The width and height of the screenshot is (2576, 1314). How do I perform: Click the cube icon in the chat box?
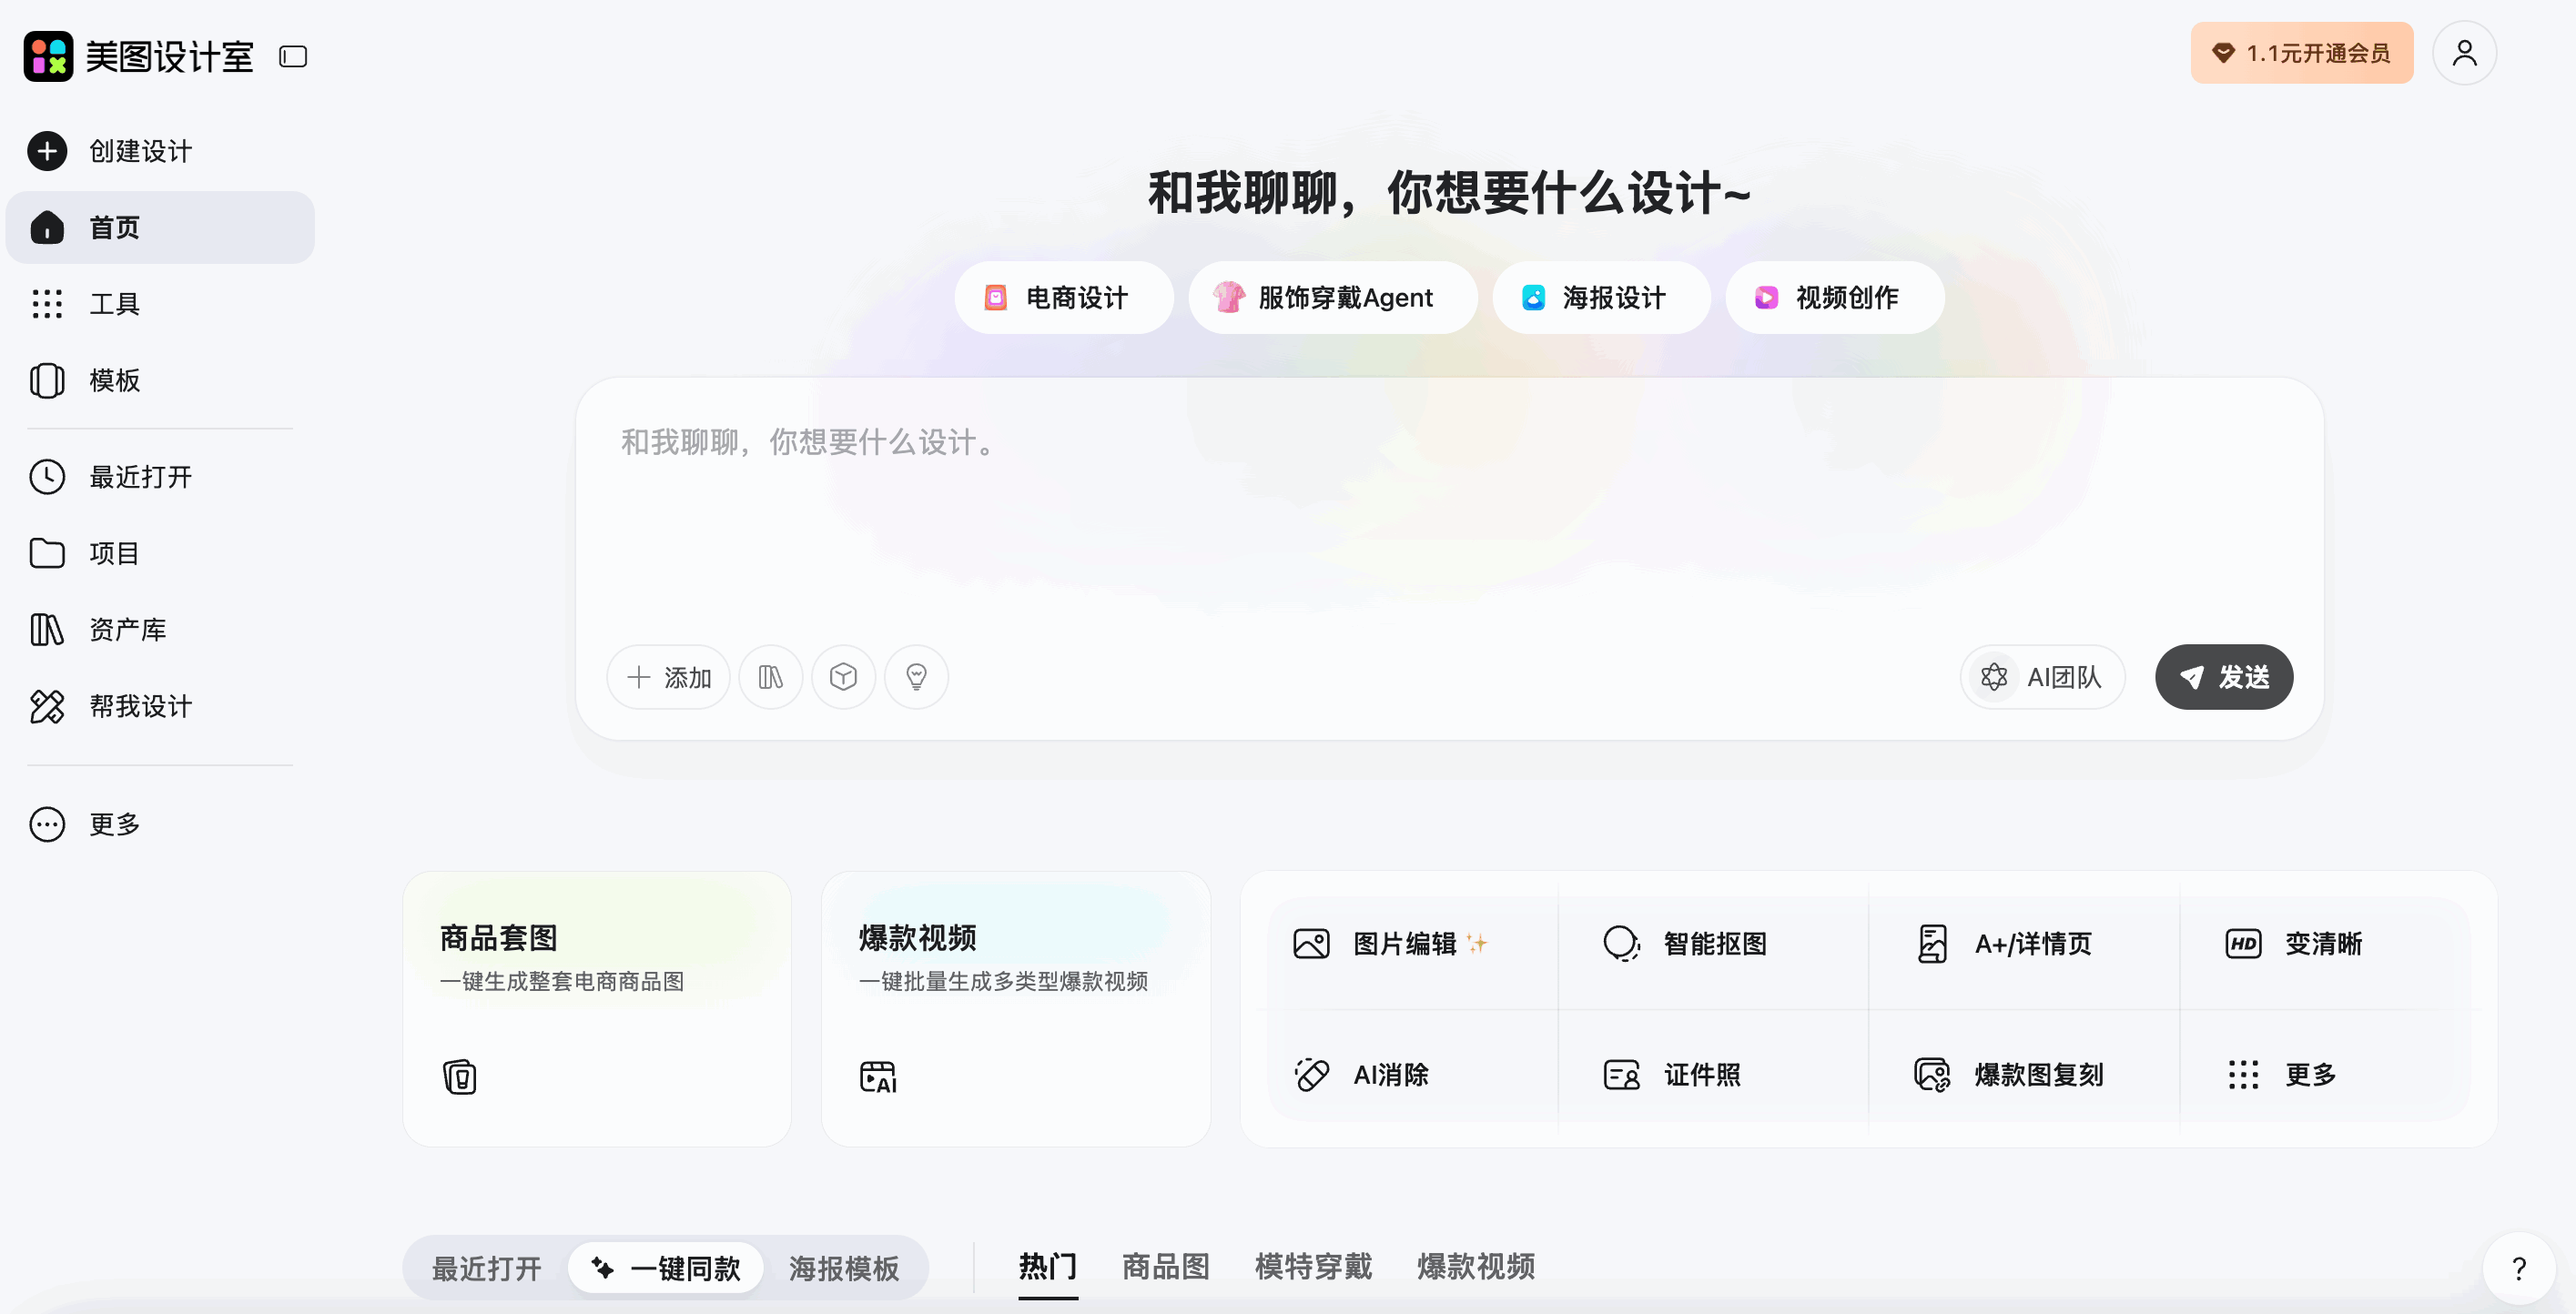point(843,677)
